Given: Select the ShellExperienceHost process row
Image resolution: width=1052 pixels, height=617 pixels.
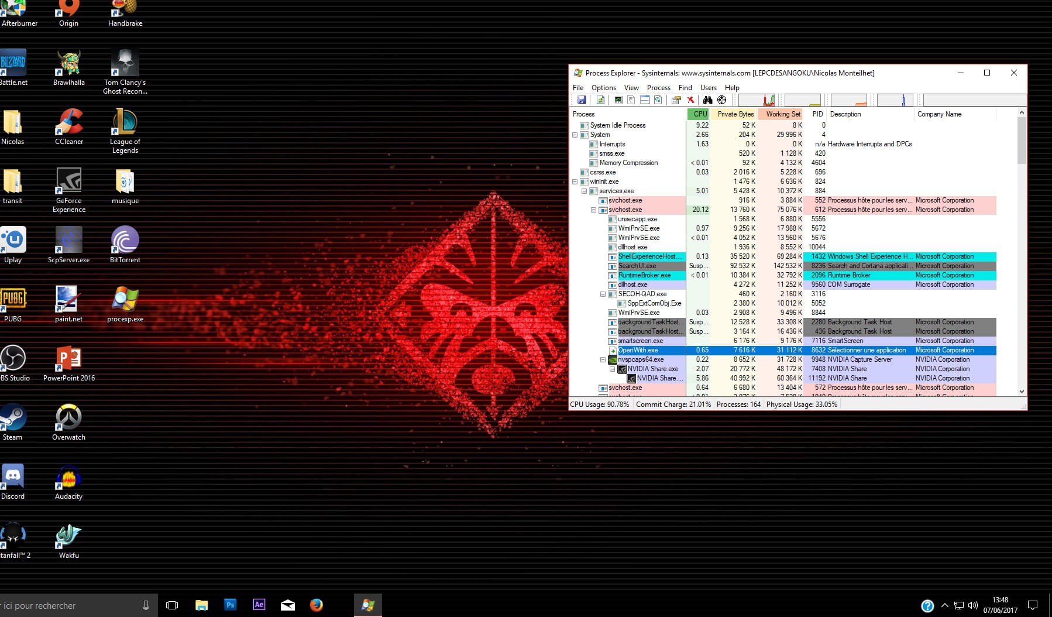Looking at the screenshot, I should pyautogui.click(x=783, y=256).
